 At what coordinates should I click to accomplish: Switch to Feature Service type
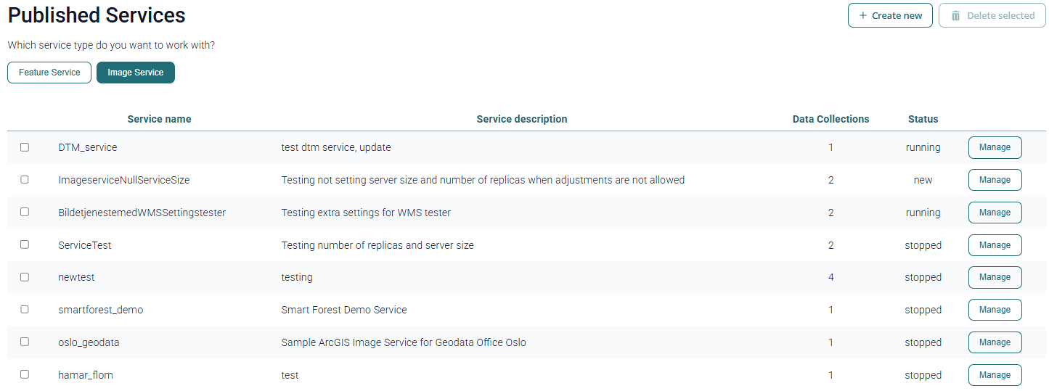click(49, 73)
